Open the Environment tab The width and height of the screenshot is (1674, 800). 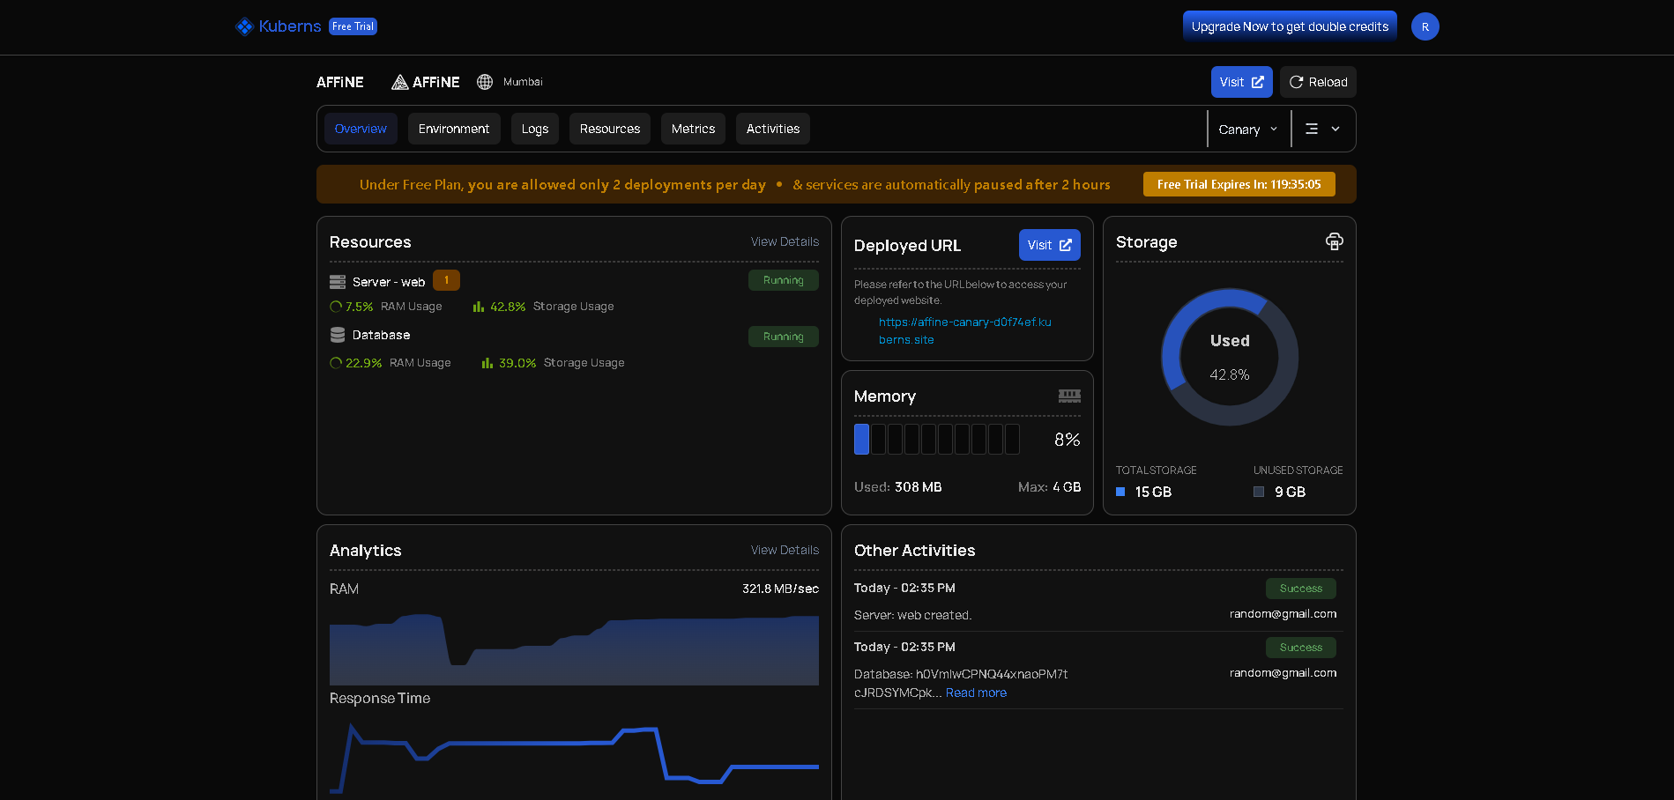454,129
